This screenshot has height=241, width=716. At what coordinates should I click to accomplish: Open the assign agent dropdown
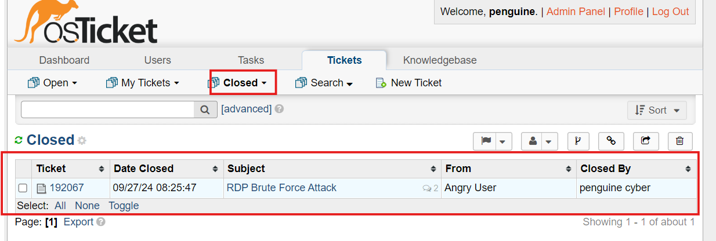(540, 141)
